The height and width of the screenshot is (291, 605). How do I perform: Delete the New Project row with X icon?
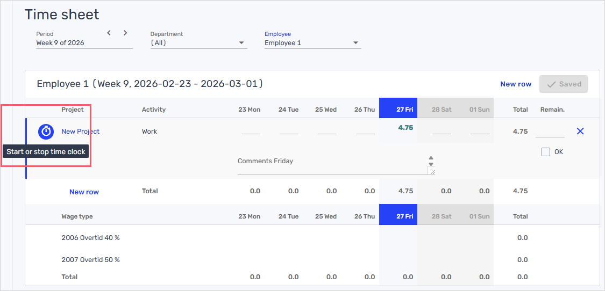click(x=580, y=131)
